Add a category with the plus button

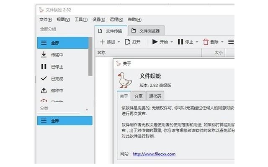(x=87, y=110)
